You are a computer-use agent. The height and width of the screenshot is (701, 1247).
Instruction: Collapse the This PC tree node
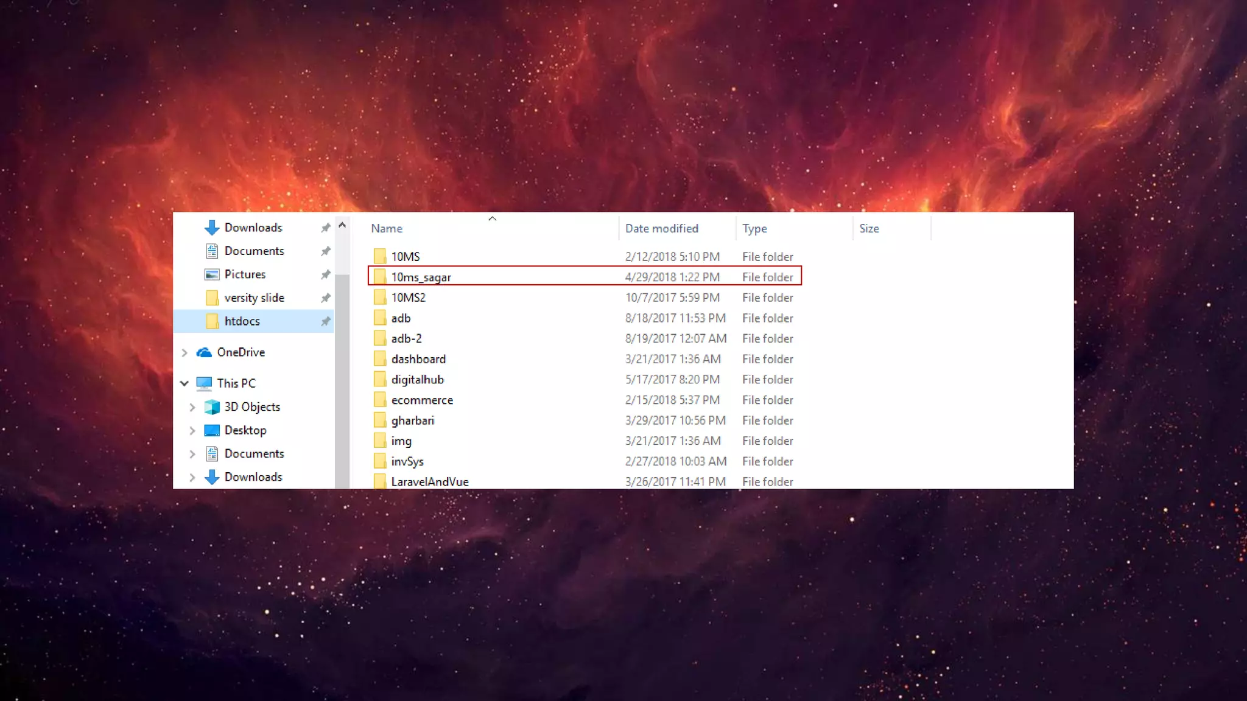(184, 383)
